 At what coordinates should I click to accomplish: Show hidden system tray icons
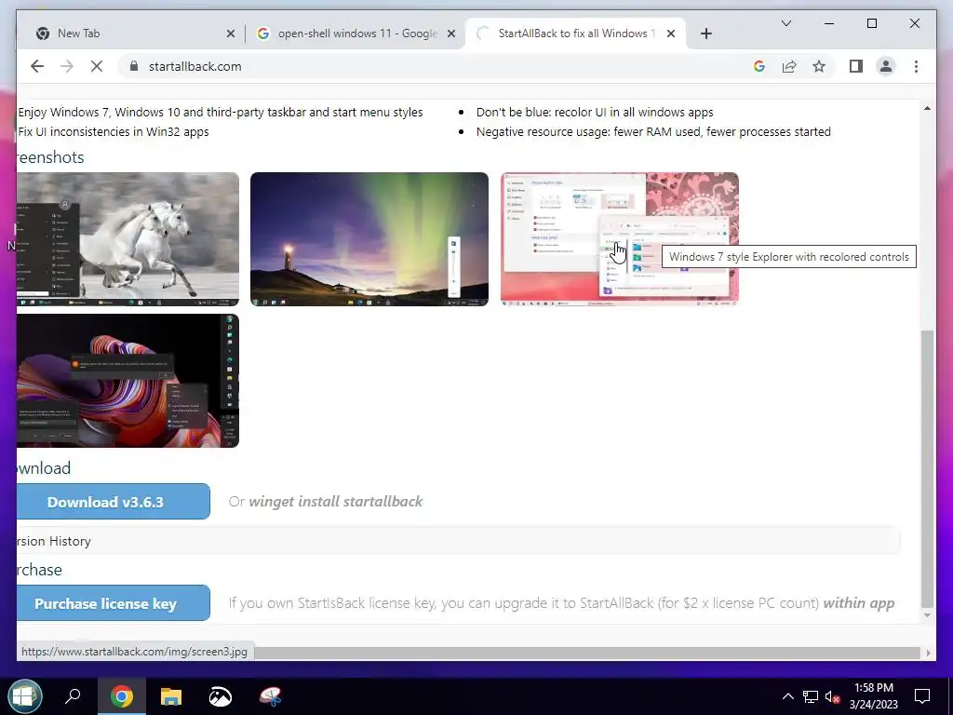point(787,696)
